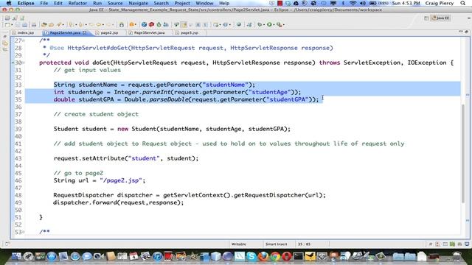The width and height of the screenshot is (472, 265).
Task: Open Terminal from the Dock
Action: (298, 256)
